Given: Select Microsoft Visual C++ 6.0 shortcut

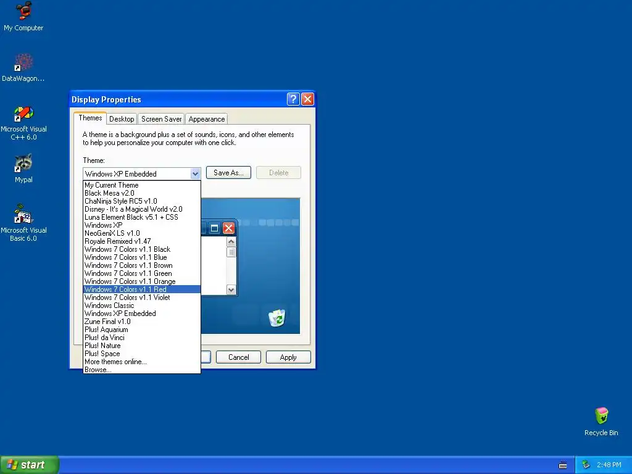Looking at the screenshot, I should 23,123.
